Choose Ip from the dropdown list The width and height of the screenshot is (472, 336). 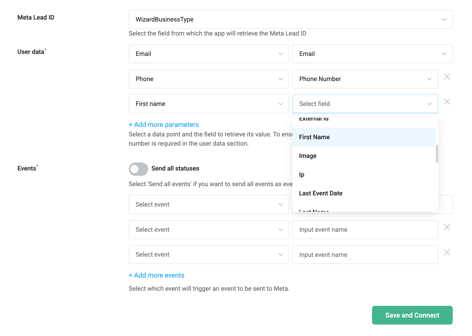pos(364,174)
